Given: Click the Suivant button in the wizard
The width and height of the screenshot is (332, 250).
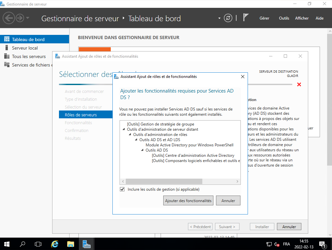Looking at the screenshot, I should point(227,227).
